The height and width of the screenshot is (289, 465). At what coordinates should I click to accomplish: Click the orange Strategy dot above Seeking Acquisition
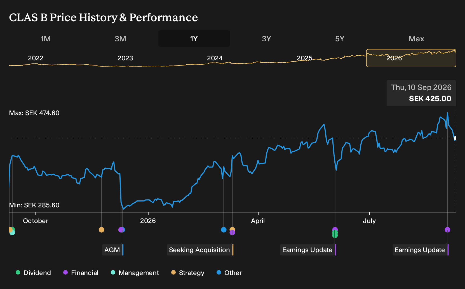pyautogui.click(x=232, y=229)
